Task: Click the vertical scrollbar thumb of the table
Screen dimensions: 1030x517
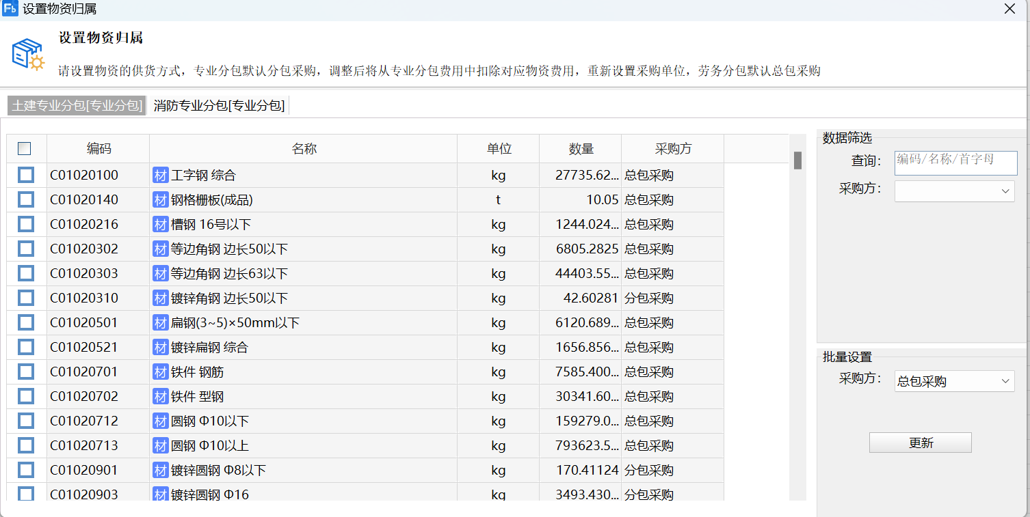Action: (797, 160)
